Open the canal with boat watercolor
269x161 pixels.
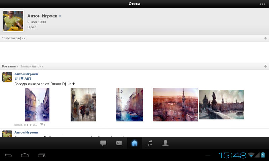129,105
